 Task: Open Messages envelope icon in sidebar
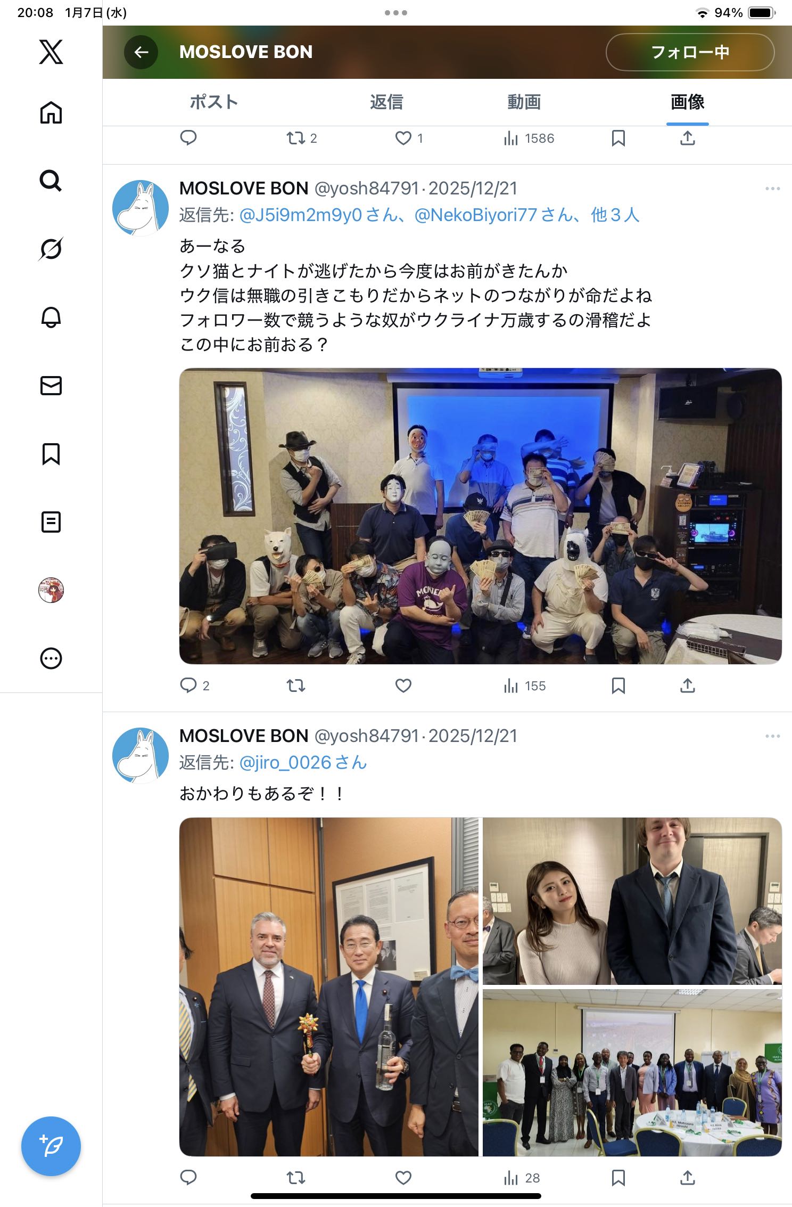tap(51, 385)
